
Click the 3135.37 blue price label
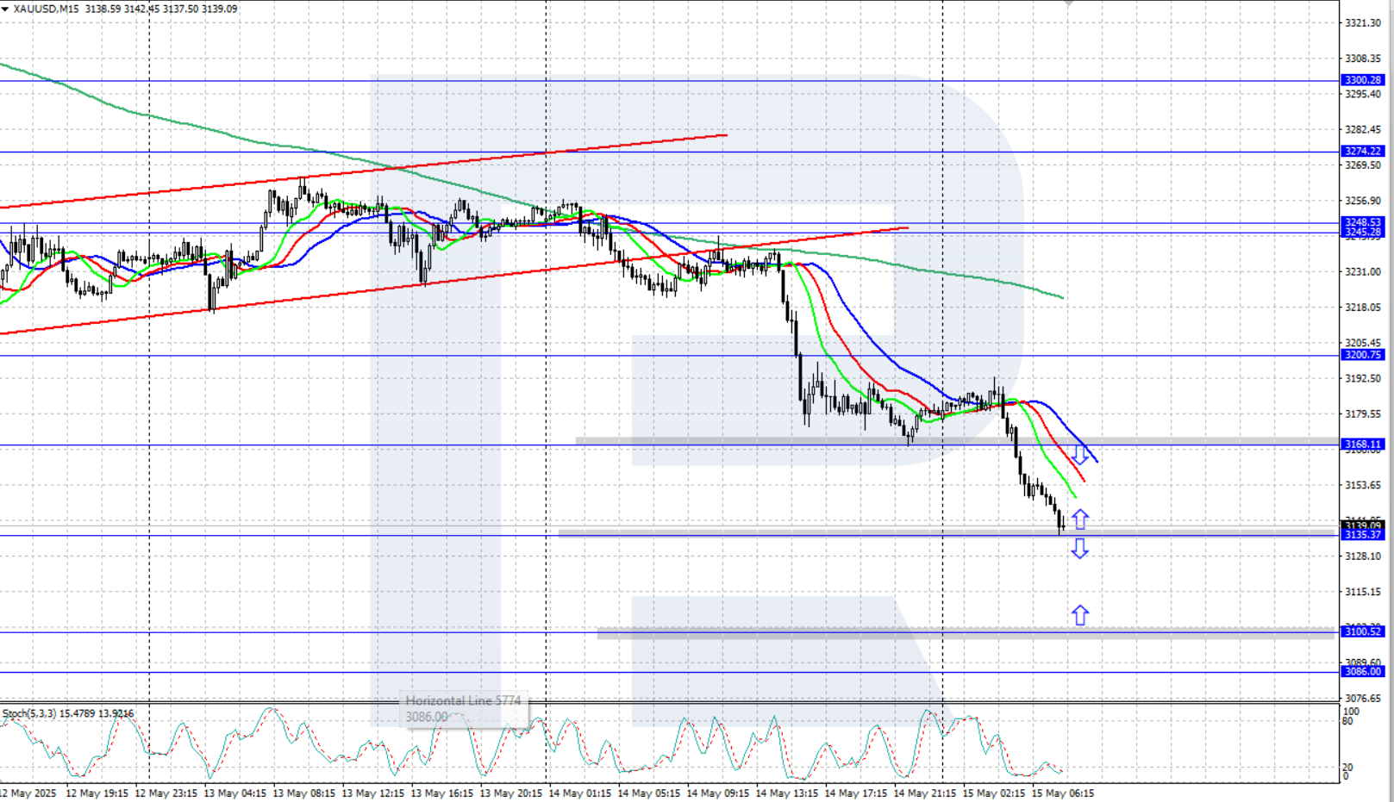[1363, 535]
